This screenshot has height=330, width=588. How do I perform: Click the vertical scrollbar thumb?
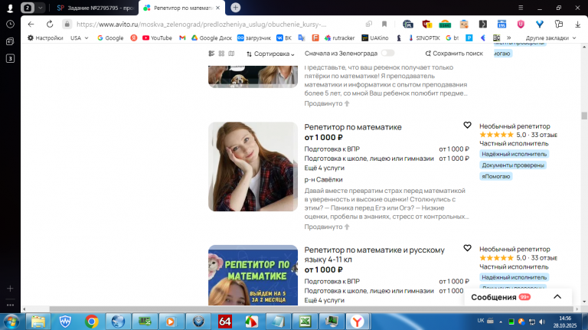(x=584, y=116)
